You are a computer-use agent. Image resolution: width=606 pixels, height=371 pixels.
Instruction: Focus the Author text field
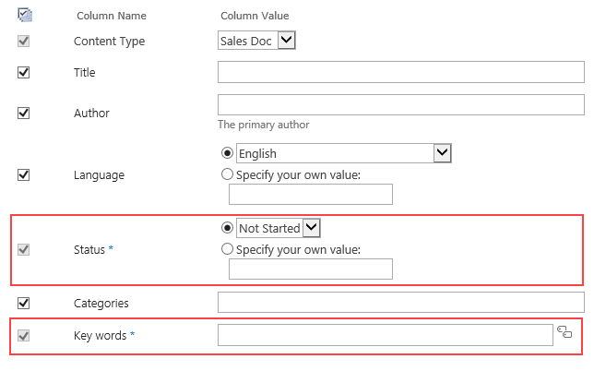401,105
